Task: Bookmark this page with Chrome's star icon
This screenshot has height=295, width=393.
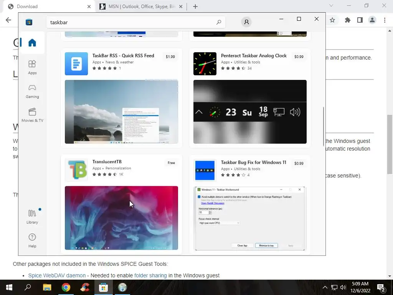Action: tap(332, 20)
